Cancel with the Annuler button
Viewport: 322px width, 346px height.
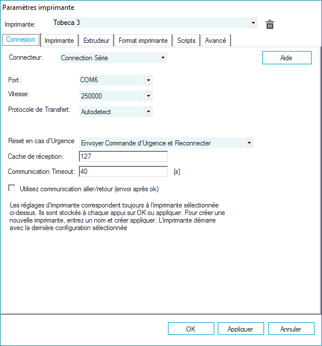pos(291,329)
